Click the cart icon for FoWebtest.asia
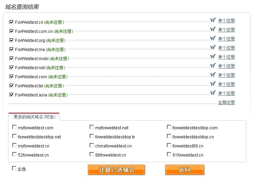Viewport: 254px width, 180px height. (x=213, y=93)
